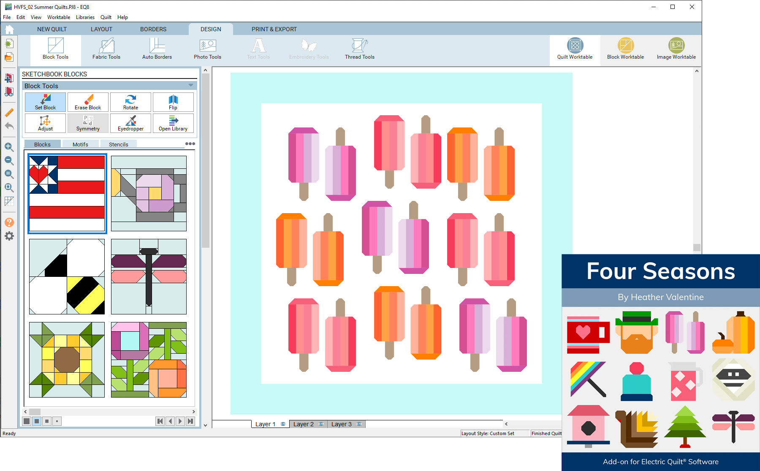The height and width of the screenshot is (471, 760).
Task: Open the Worktable menu
Action: 59,17
